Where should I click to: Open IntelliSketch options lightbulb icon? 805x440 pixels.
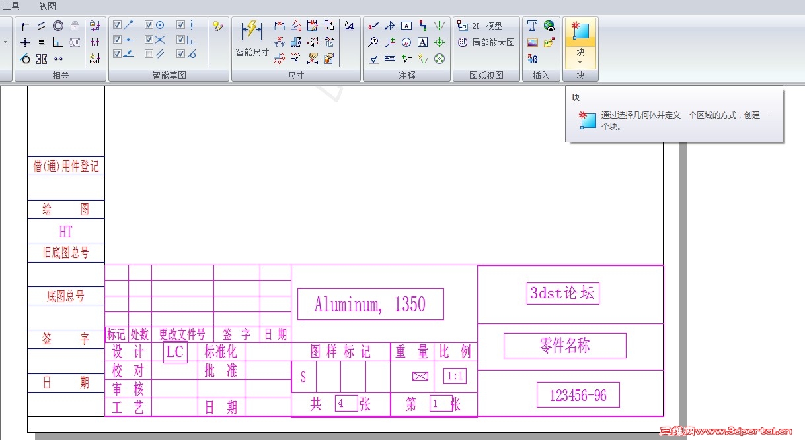click(217, 26)
